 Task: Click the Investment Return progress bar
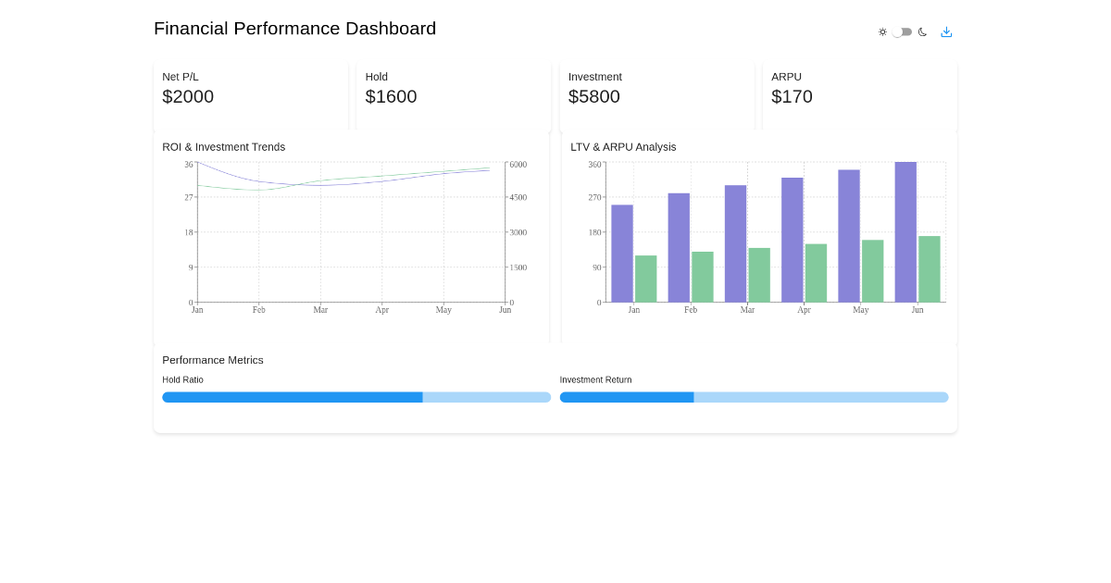coord(754,397)
